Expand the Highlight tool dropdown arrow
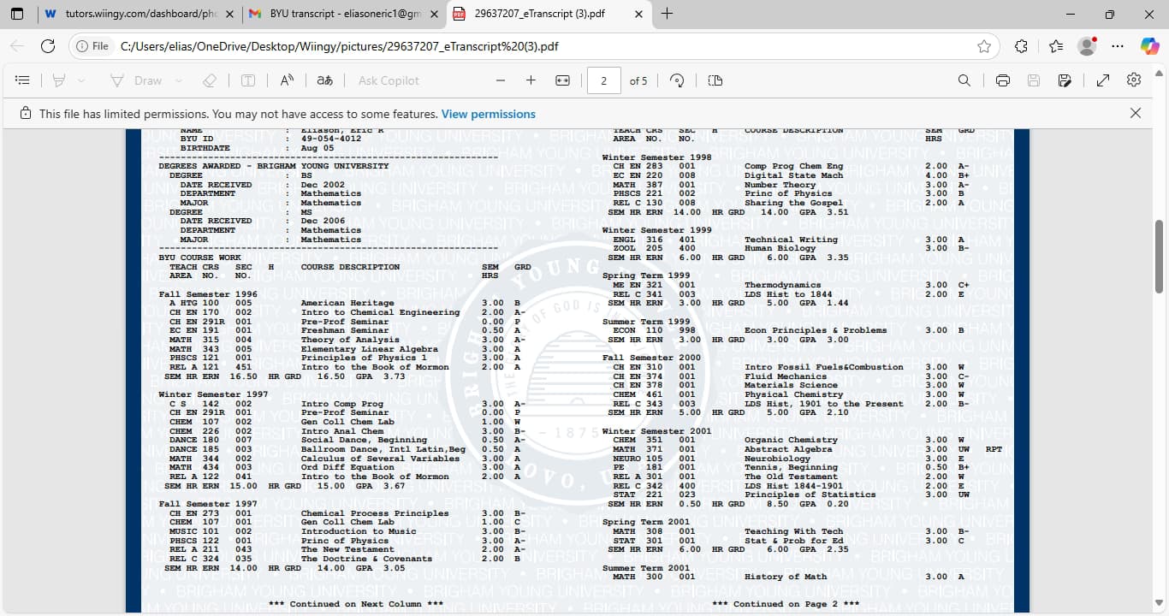This screenshot has height=616, width=1169. coord(81,80)
